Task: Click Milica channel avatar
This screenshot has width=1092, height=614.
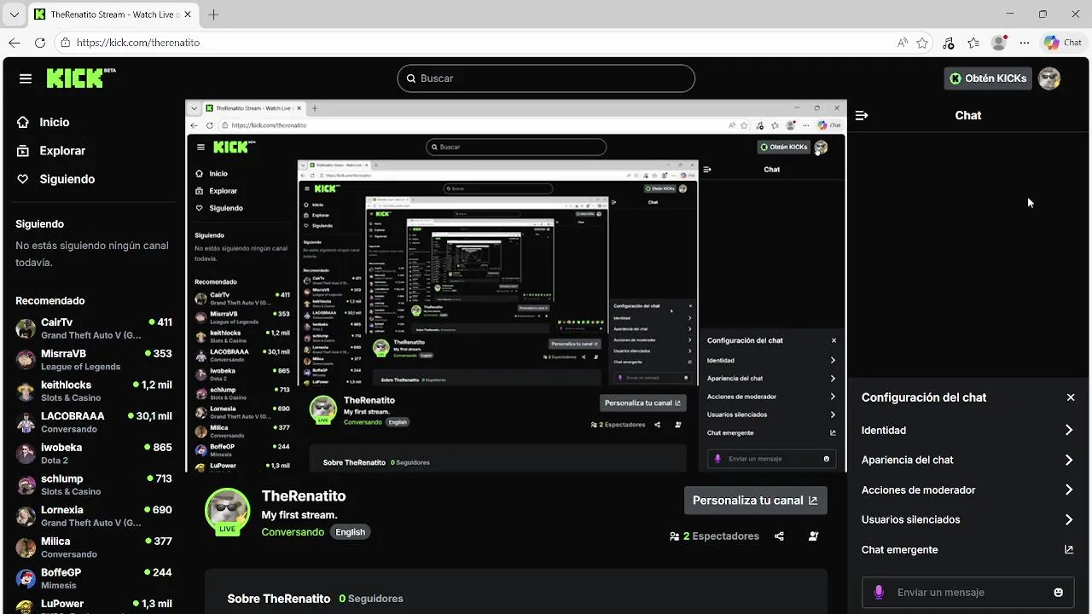Action: 26,547
